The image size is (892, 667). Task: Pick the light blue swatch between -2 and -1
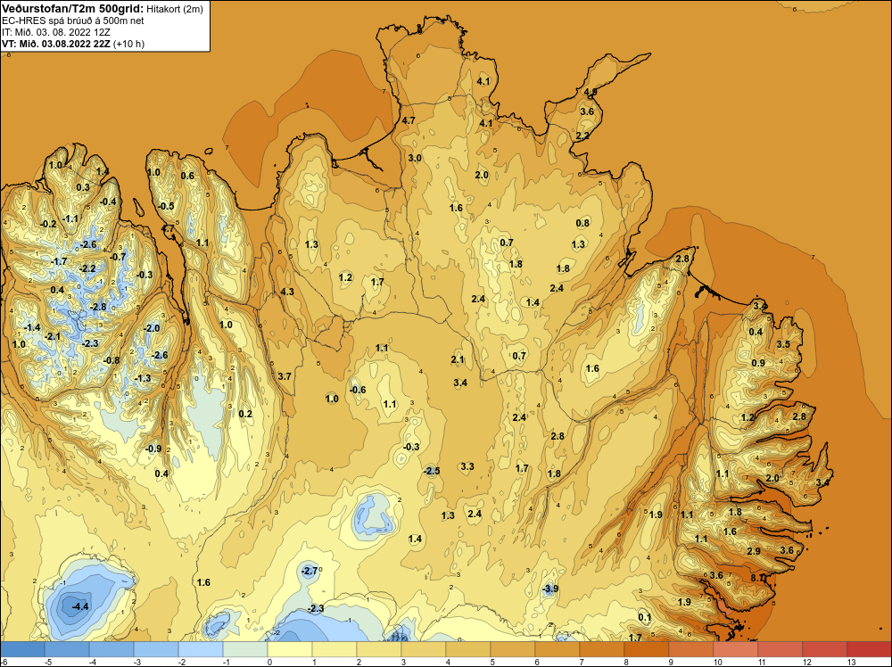pyautogui.click(x=201, y=649)
